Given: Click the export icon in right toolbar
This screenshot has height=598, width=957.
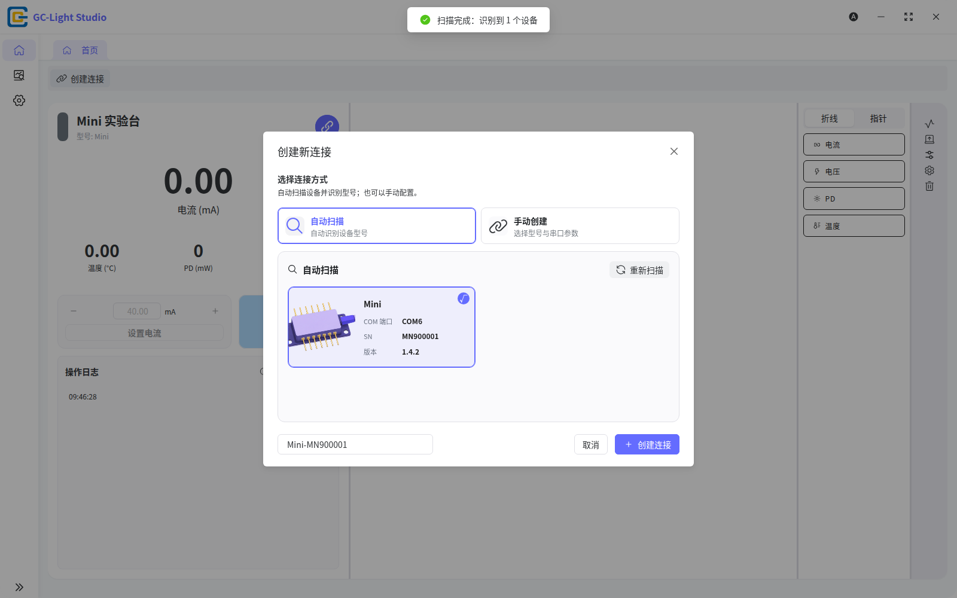Looking at the screenshot, I should [929, 139].
